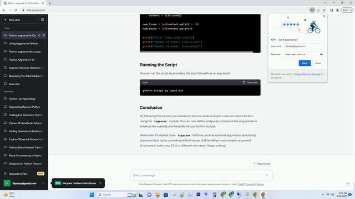Click the horizontal scrollbar of the code block
Viewport: 355px width, 199px height.
point(196,52)
